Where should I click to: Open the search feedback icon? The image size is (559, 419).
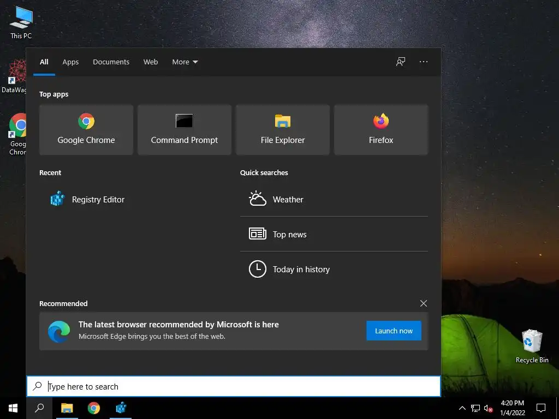click(x=401, y=62)
